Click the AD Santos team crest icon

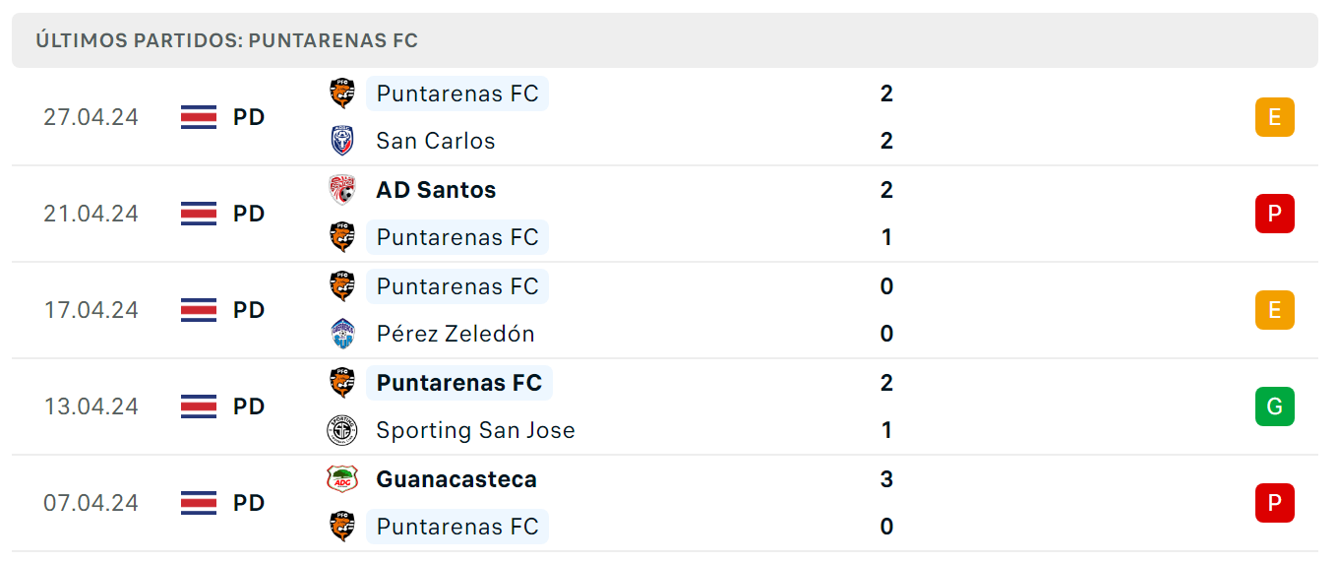pos(341,189)
